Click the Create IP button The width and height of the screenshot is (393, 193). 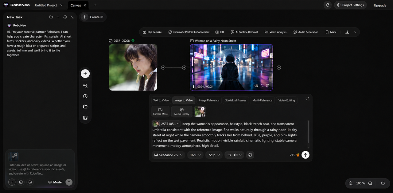[93, 17]
